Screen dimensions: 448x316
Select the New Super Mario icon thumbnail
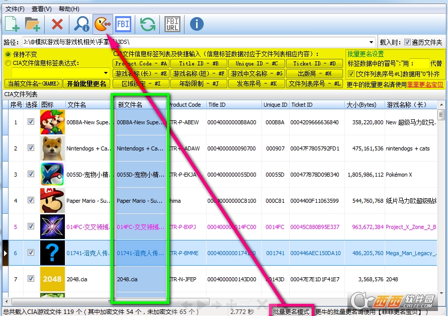coord(53,122)
